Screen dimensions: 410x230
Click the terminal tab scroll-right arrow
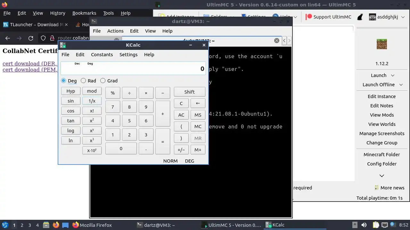(289, 41)
